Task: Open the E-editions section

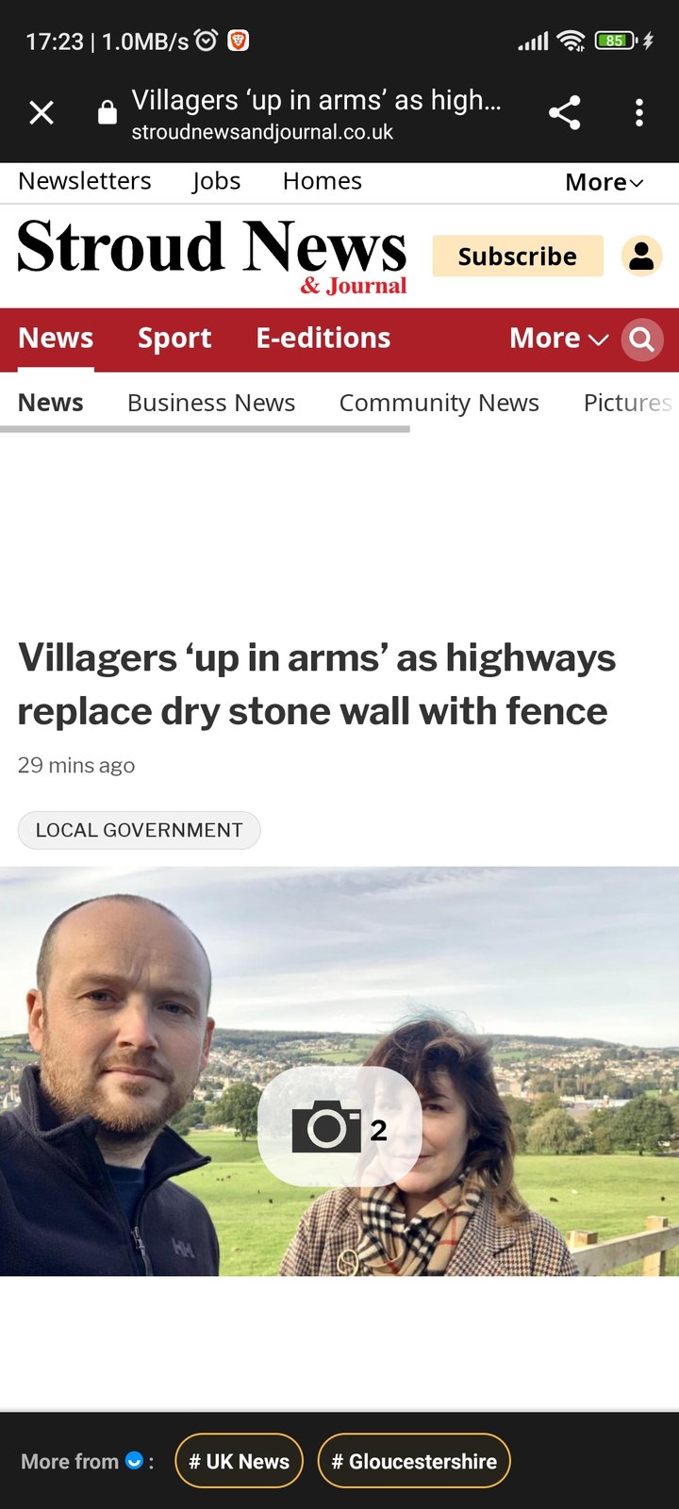Action: pos(323,339)
